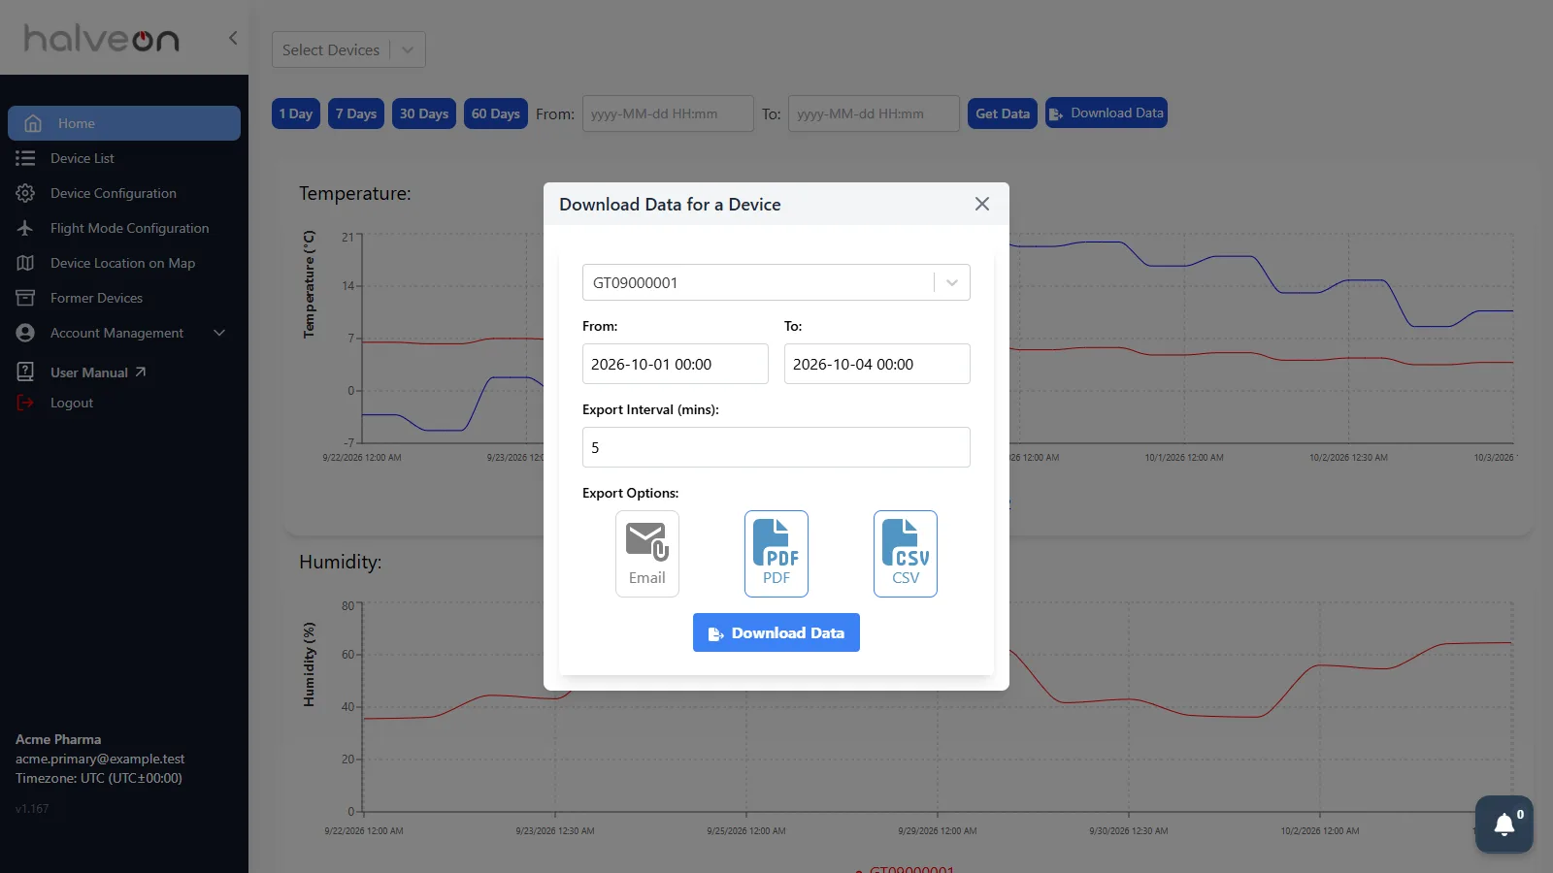Screen dimensions: 1553x873
Task: Open the GT09000001 device dropdown
Action: 776,282
